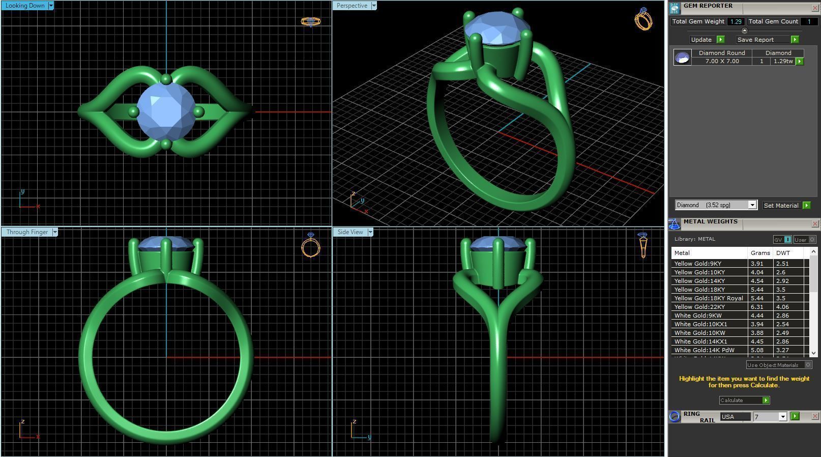Click the Perspective viewport ring icon
The image size is (821, 457).
[643, 19]
